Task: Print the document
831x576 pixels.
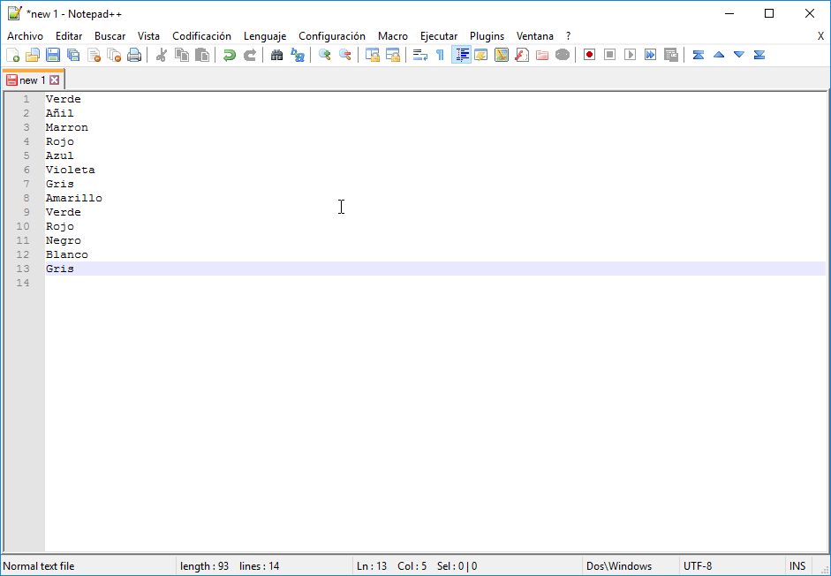Action: tap(134, 54)
